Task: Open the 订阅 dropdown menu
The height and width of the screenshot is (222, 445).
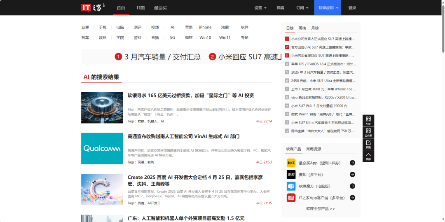Action: coord(302,8)
